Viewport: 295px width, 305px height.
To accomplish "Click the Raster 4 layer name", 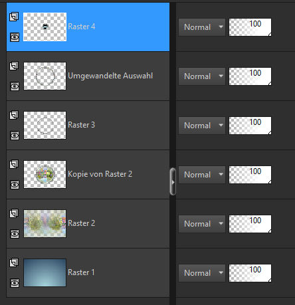I will point(82,27).
